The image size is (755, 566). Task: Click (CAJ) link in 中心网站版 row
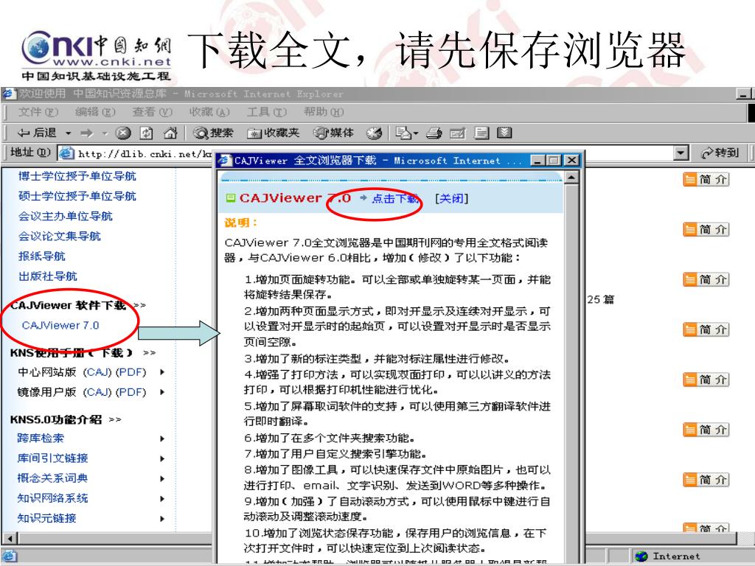(97, 372)
